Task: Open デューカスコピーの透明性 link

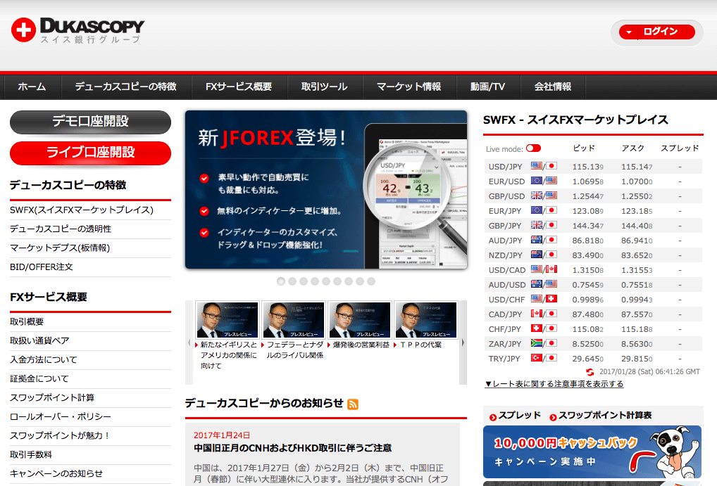Action: (61, 229)
